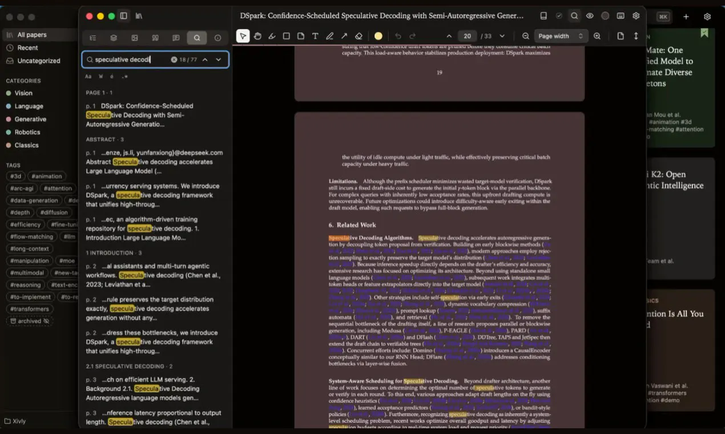Open the layers tab in the side panel
This screenshot has height=434, width=725.
[x=114, y=38]
